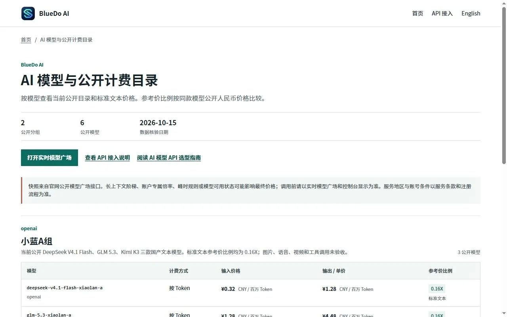Click the 小蓝A组 group heading

click(37, 241)
